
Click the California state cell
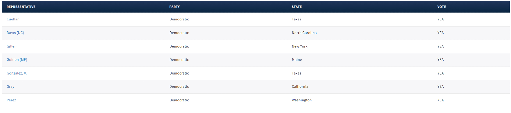click(300, 87)
